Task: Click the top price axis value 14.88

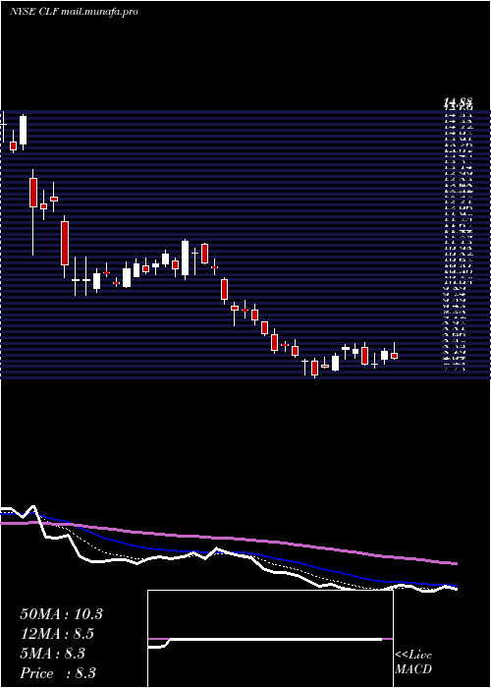Action: [458, 103]
